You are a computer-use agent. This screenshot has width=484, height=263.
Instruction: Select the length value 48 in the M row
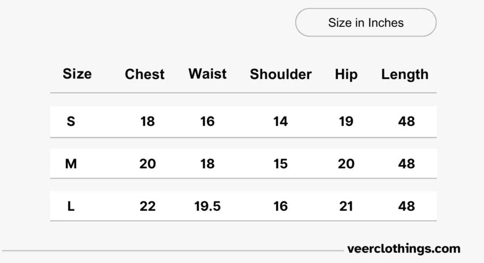[x=407, y=164]
